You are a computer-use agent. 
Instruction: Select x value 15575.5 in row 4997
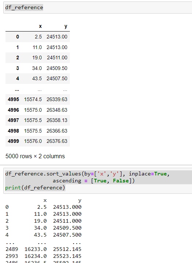[x=33, y=120]
